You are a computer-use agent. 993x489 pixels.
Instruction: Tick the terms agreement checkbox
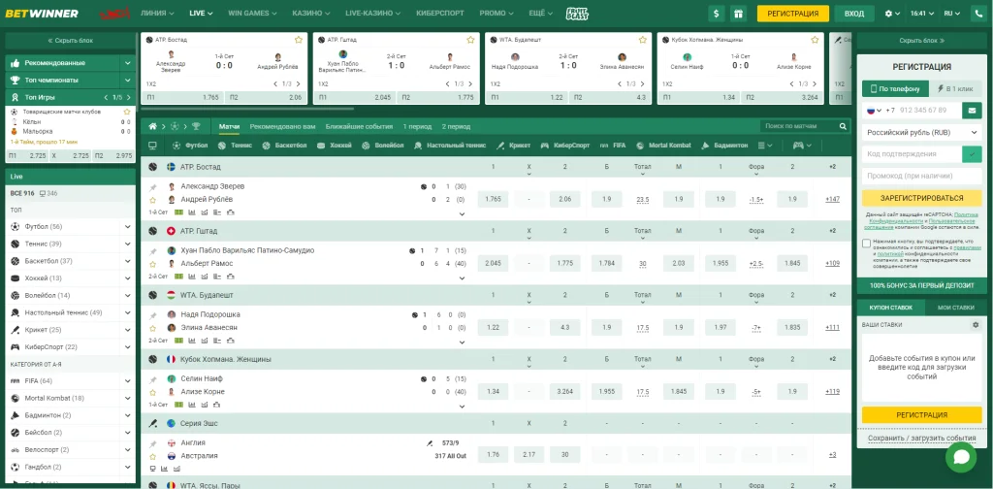(x=866, y=244)
